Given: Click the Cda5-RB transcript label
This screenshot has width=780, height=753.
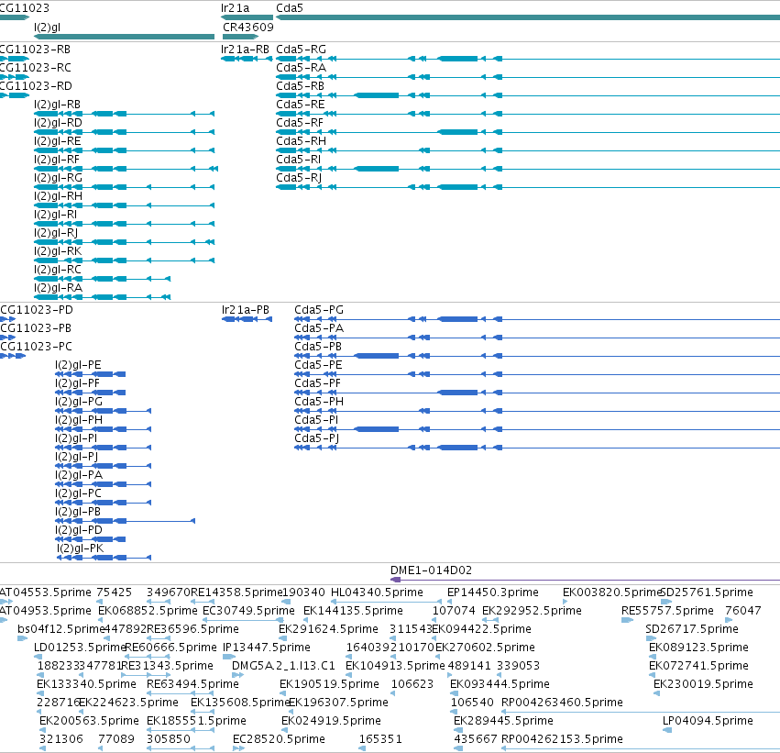Looking at the screenshot, I should tap(300, 86).
